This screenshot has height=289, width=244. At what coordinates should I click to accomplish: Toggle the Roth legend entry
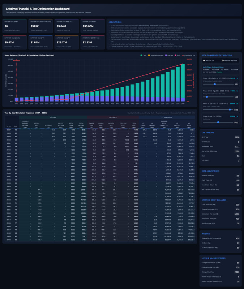point(177,55)
